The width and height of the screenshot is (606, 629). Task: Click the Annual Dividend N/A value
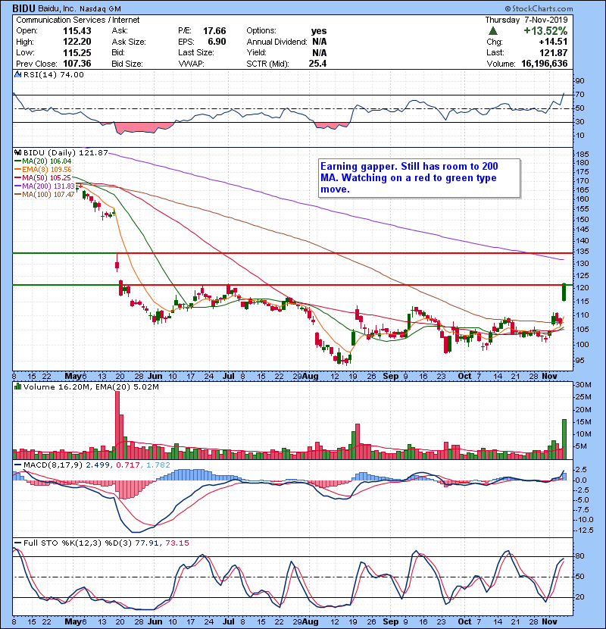[x=319, y=42]
